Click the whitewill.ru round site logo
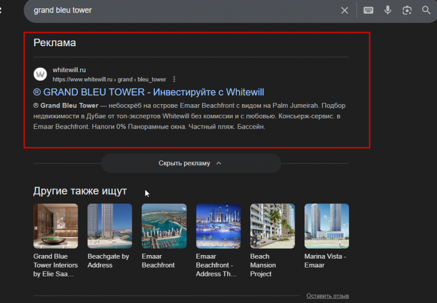This screenshot has height=303, width=437. coord(40,74)
